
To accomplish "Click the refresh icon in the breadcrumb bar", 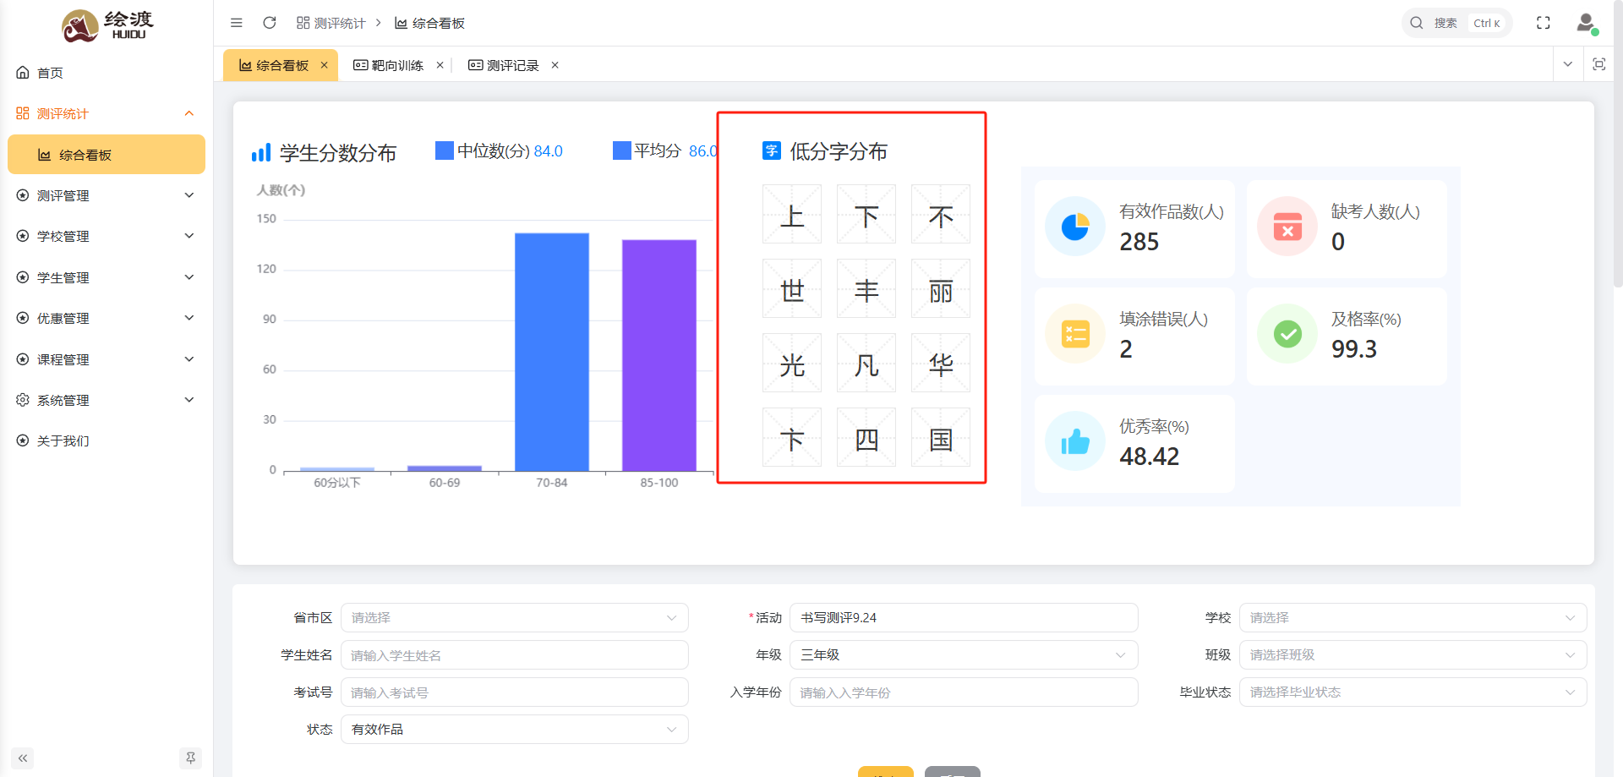I will [x=269, y=23].
